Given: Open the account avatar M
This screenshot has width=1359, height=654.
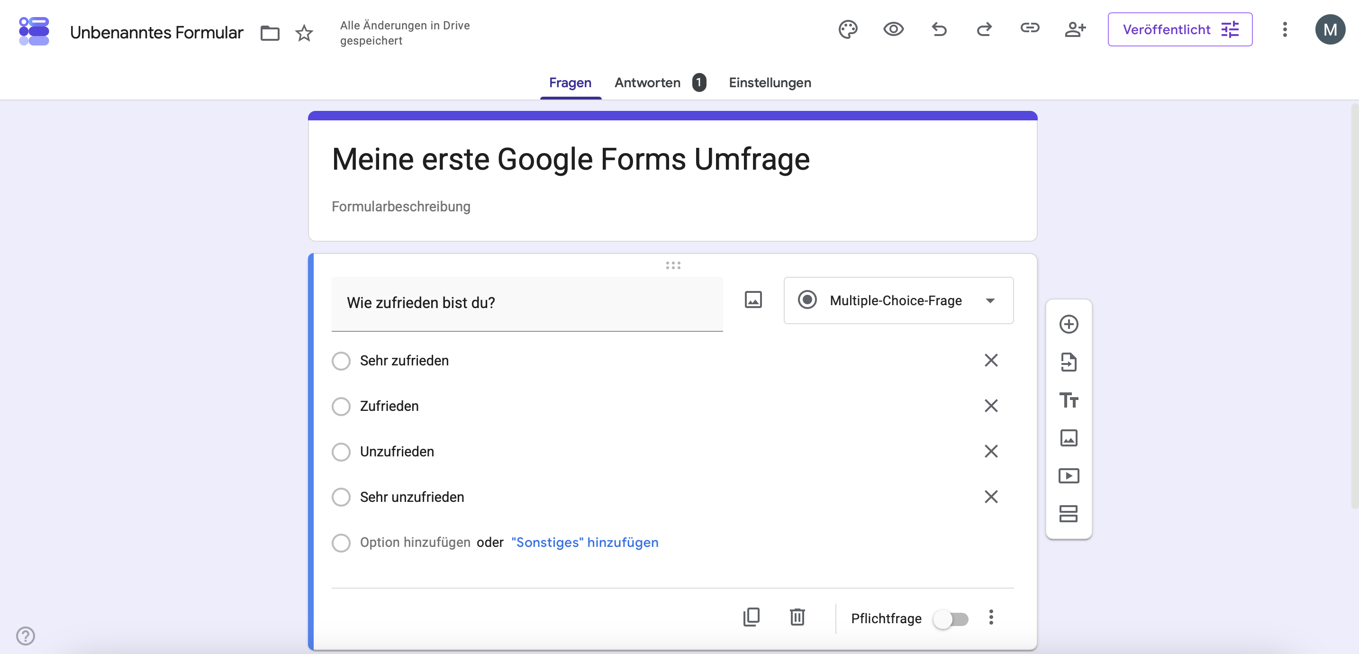Looking at the screenshot, I should click(x=1330, y=29).
